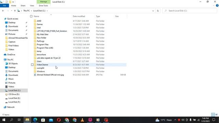Refresh the Local Disk (C:) view
Viewport: 219px width, 123px height.
pos(158,11)
